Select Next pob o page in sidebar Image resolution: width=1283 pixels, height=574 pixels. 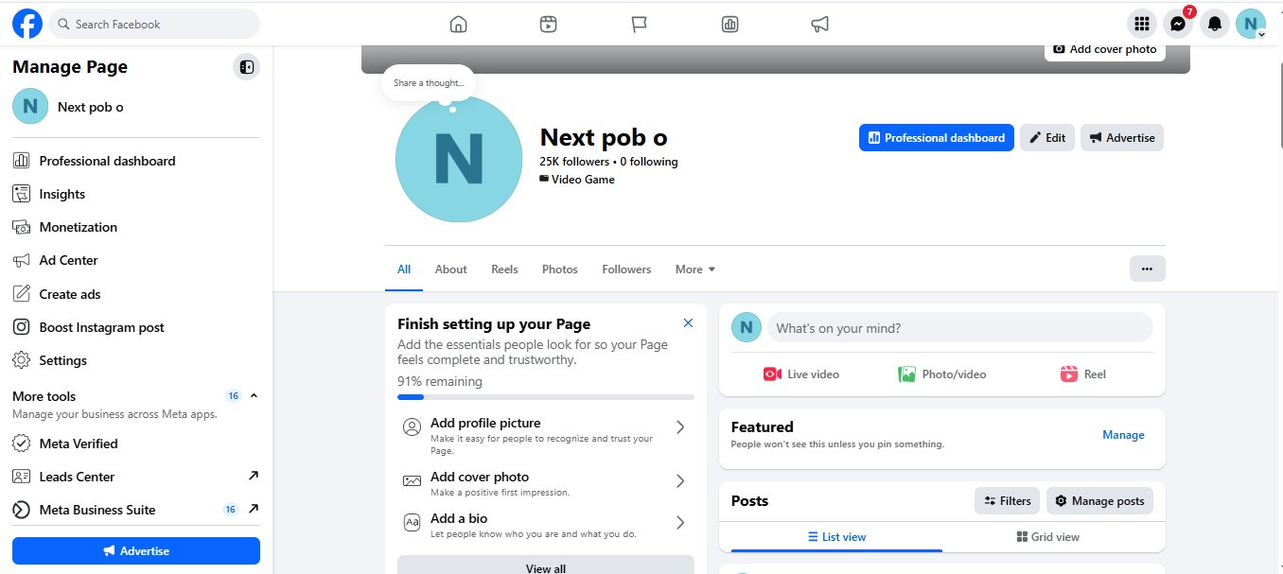tap(135, 107)
